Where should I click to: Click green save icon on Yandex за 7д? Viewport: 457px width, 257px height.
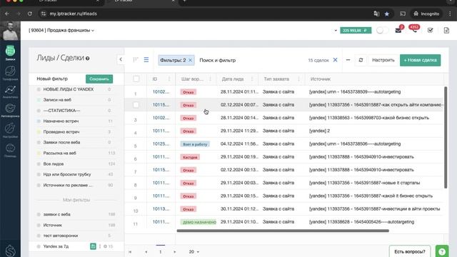[93, 246]
